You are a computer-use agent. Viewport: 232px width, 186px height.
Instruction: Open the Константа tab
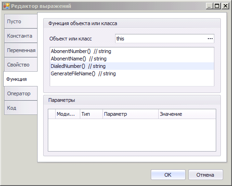[x=21, y=36]
